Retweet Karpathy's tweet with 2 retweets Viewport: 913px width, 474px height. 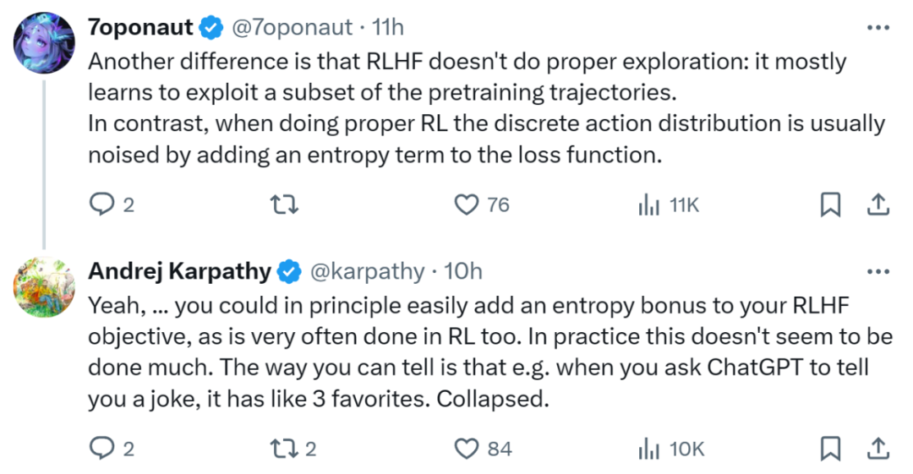[285, 449]
